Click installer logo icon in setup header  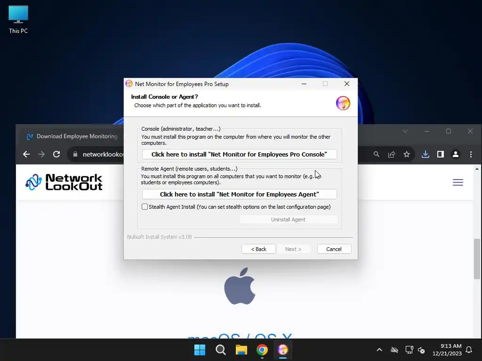(x=343, y=103)
